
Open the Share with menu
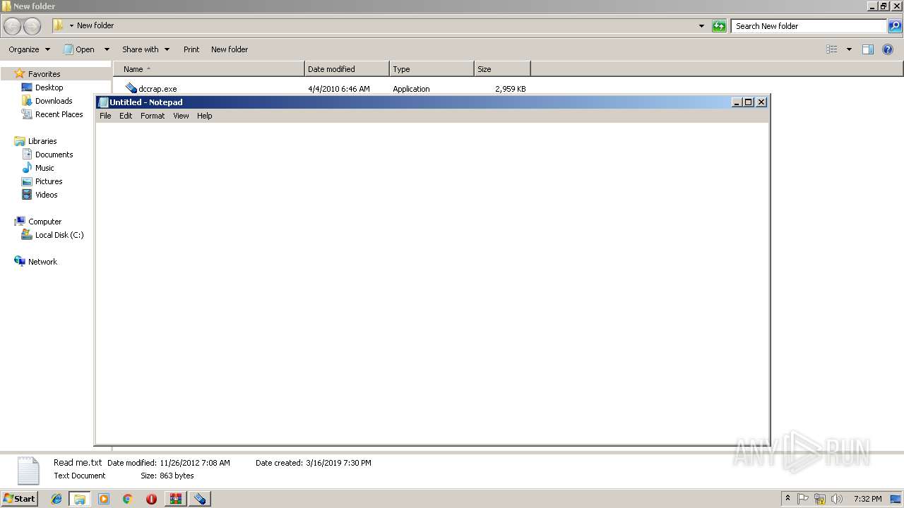(145, 49)
